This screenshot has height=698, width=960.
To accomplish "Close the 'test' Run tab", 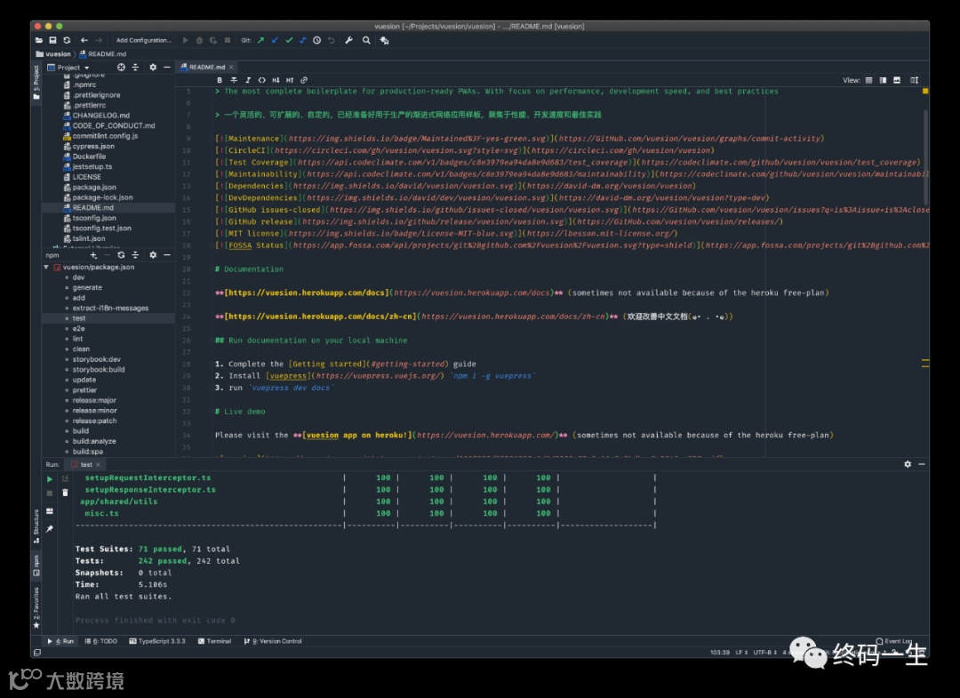I will pos(98,465).
